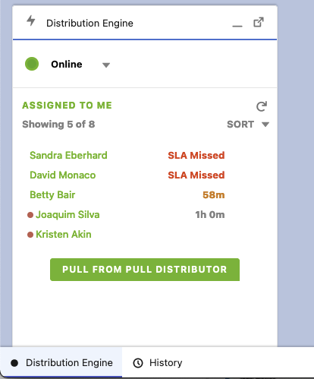314x379 pixels.
Task: Switch to the History tab
Action: (x=158, y=363)
